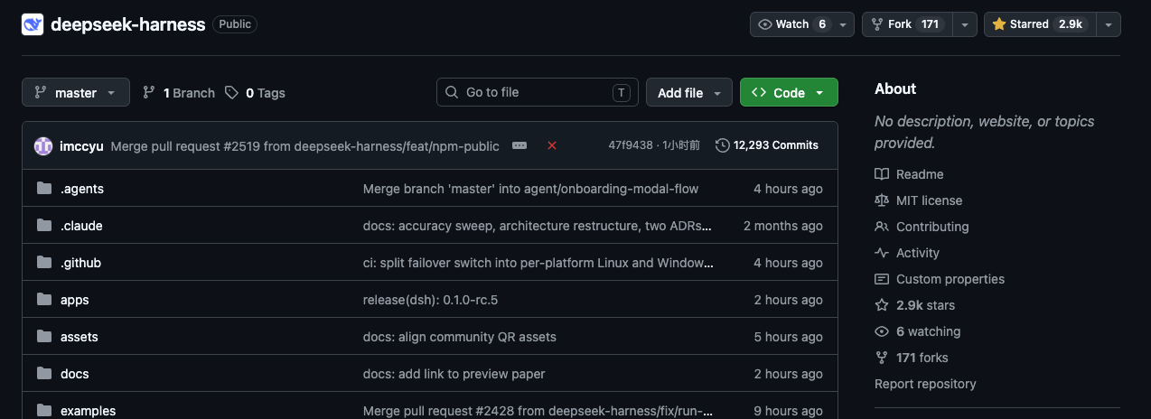Screen dimensions: 1151x419
Task: Click the star icon beside 2.9k stars
Action: click(x=882, y=305)
